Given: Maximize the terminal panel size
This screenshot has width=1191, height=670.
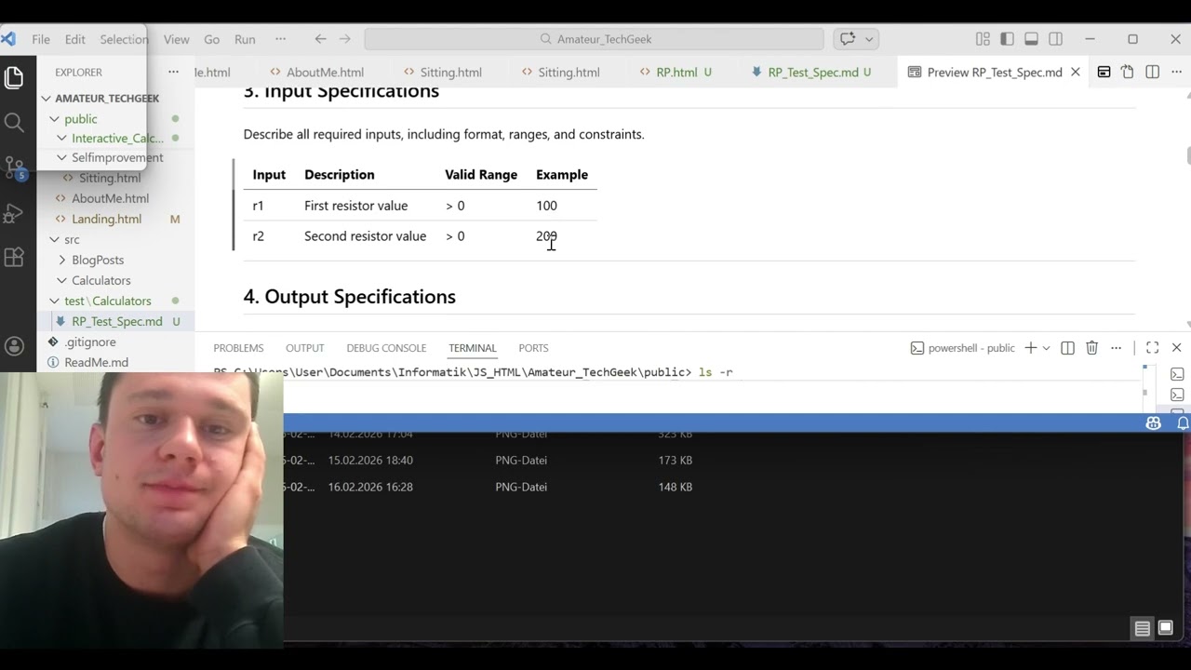Looking at the screenshot, I should coord(1152,347).
